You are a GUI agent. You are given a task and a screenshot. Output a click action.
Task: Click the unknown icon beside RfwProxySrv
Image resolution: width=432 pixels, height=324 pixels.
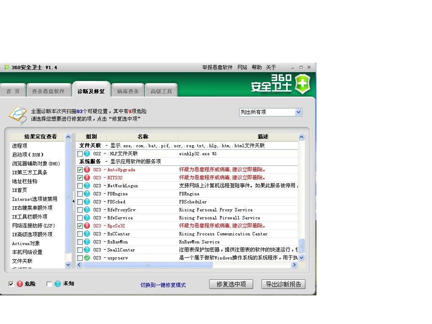click(x=87, y=210)
